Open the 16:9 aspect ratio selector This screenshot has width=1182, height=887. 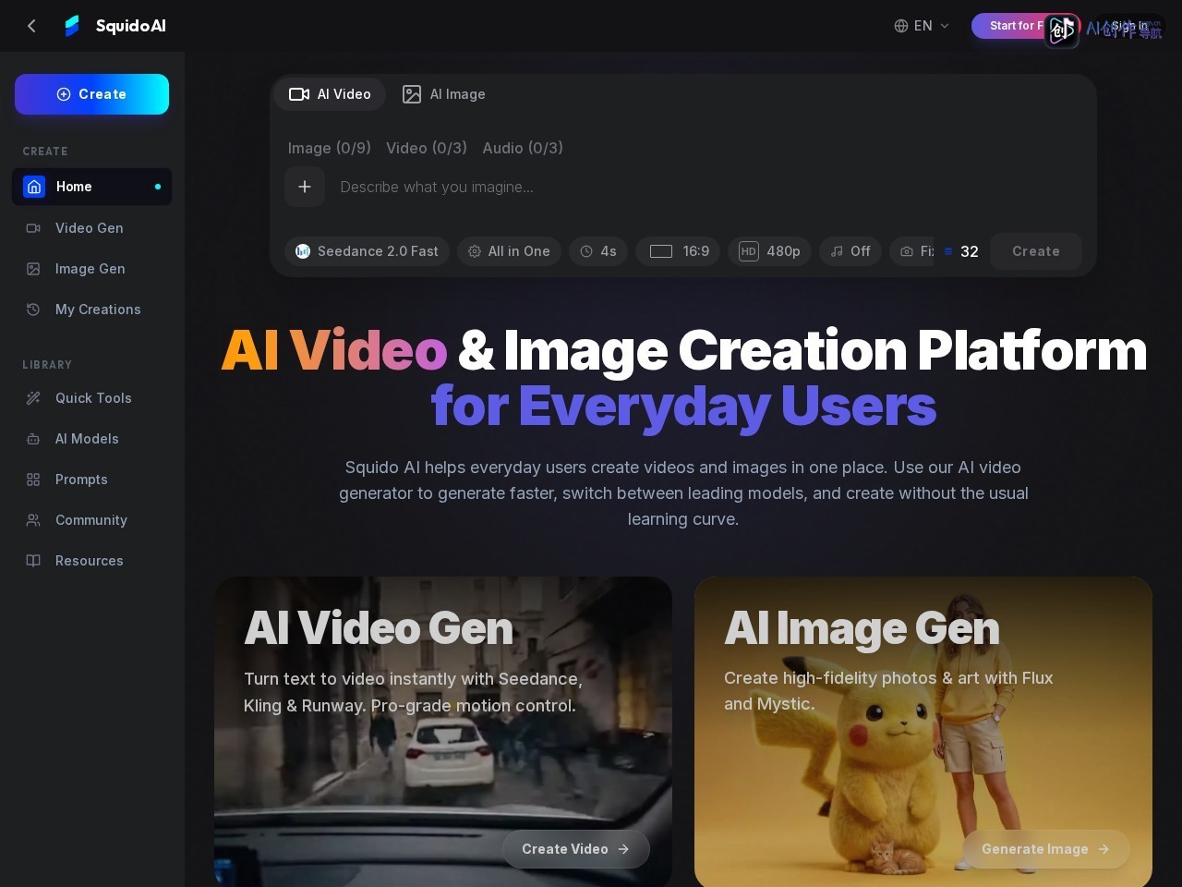[x=679, y=251]
